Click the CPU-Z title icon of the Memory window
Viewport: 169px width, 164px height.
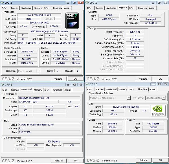(x=87, y=3)
